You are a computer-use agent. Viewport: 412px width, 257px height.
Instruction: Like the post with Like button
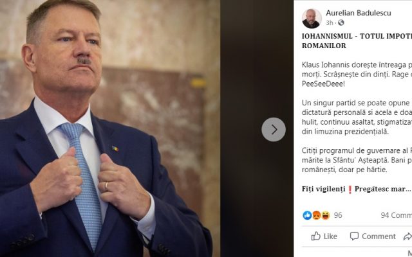[324, 236]
